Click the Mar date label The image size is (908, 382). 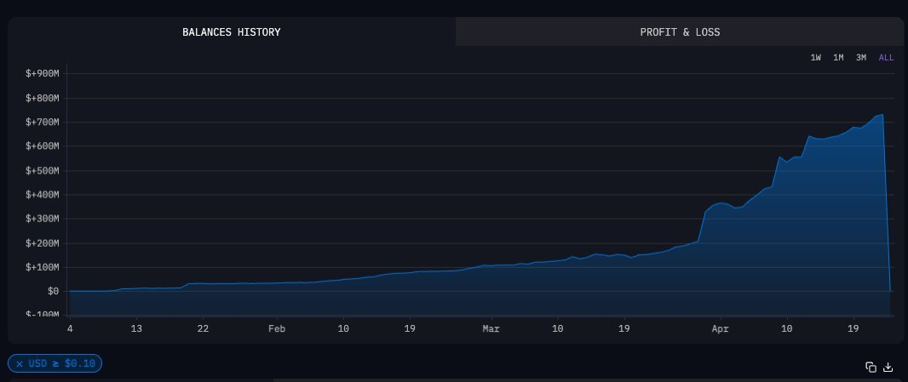[x=491, y=328]
